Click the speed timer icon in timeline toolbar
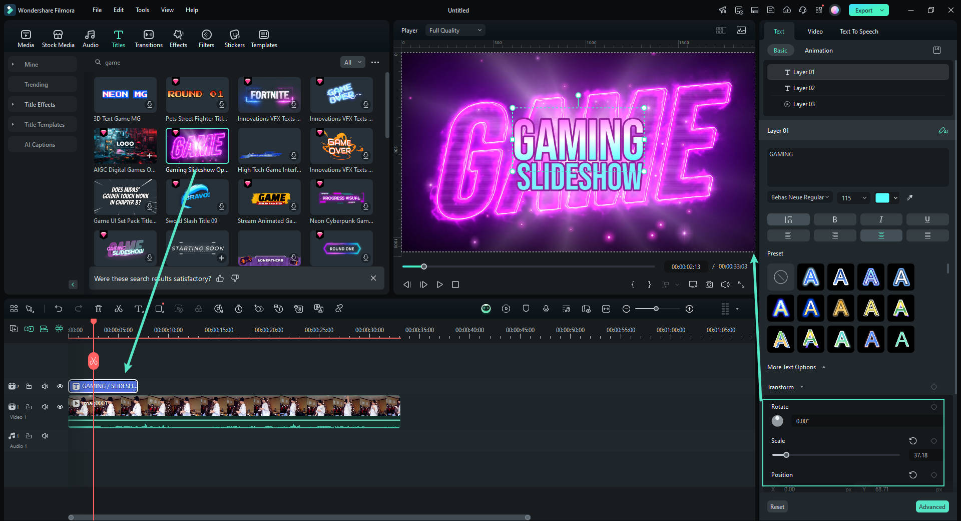The height and width of the screenshot is (521, 961). tap(239, 309)
